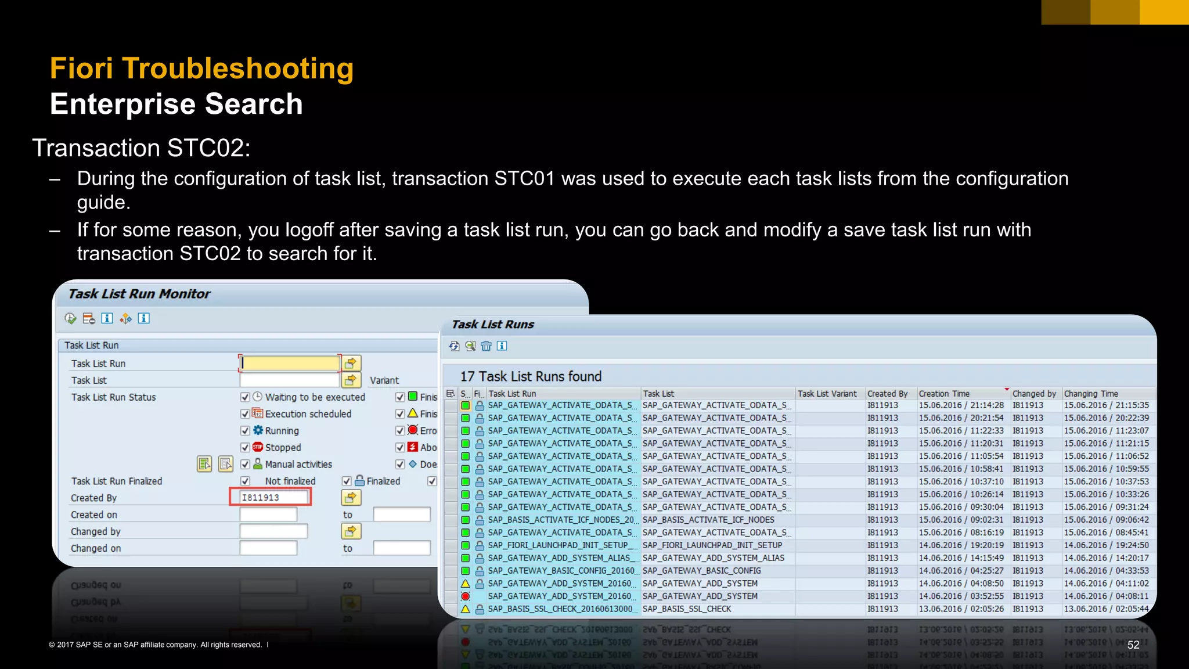Uncheck the Execution scheduled checkbox
The image size is (1189, 669).
(x=245, y=414)
